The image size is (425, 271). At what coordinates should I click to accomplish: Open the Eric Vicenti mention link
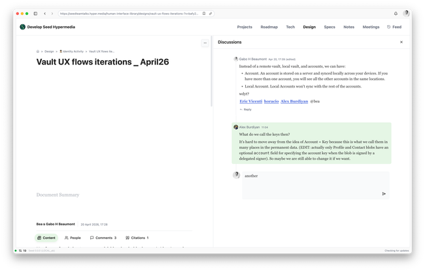point(252,101)
